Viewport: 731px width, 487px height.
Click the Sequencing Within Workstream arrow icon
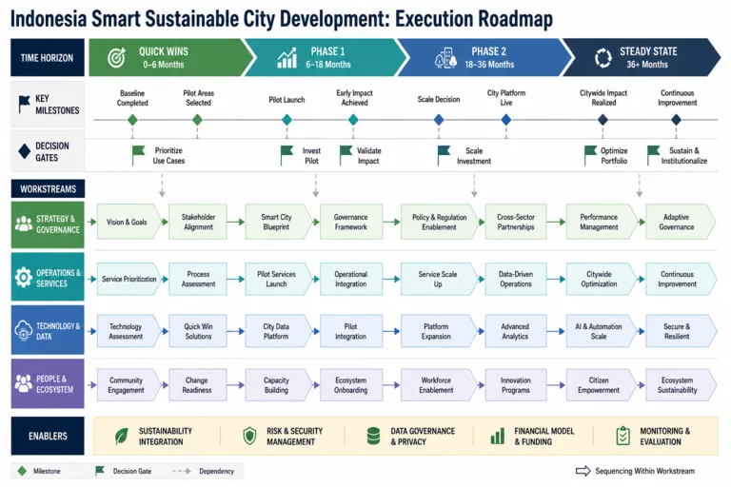click(583, 471)
